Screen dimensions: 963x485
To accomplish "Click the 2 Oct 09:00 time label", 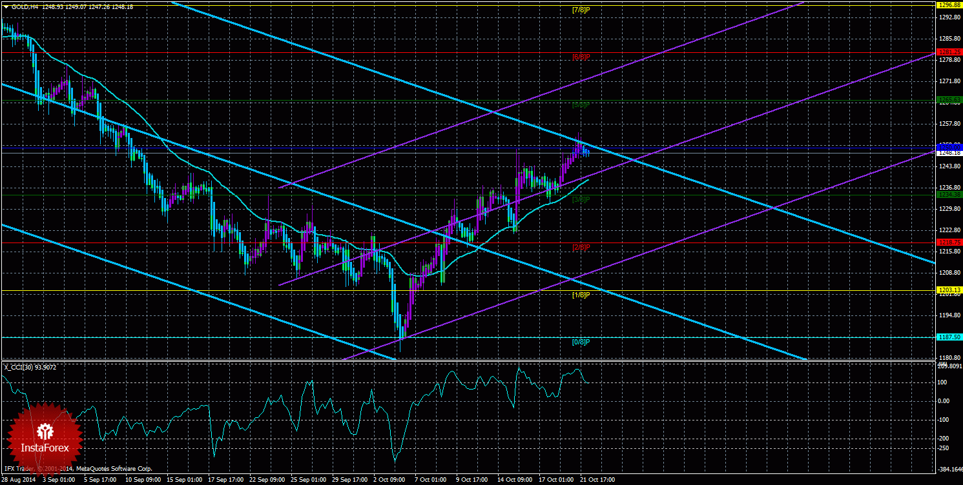I will [391, 480].
